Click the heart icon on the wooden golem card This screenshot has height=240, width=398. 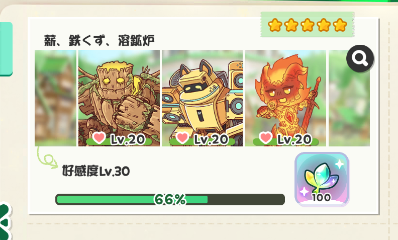(x=98, y=137)
